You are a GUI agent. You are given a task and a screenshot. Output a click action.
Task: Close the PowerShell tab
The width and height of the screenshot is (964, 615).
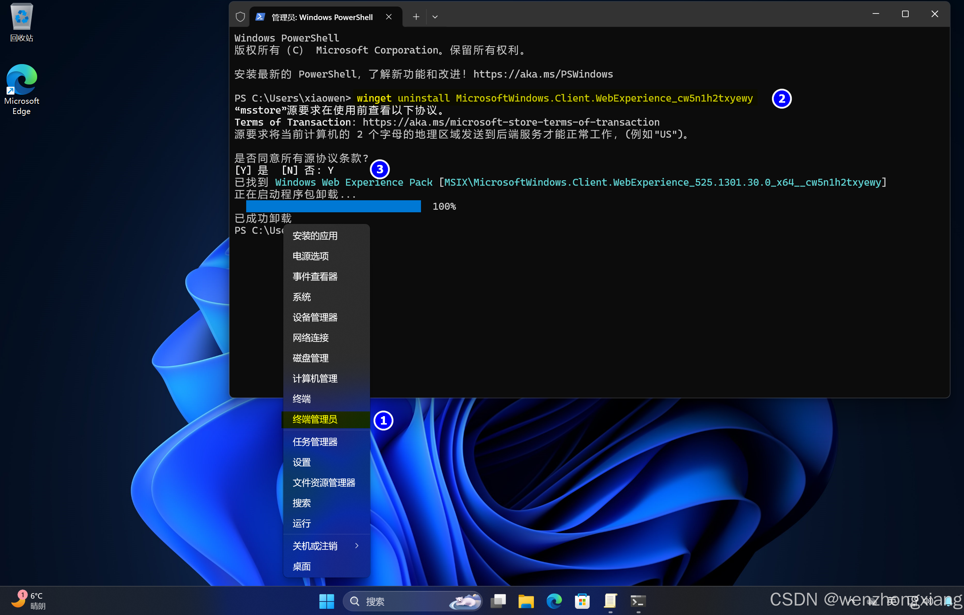tap(388, 17)
